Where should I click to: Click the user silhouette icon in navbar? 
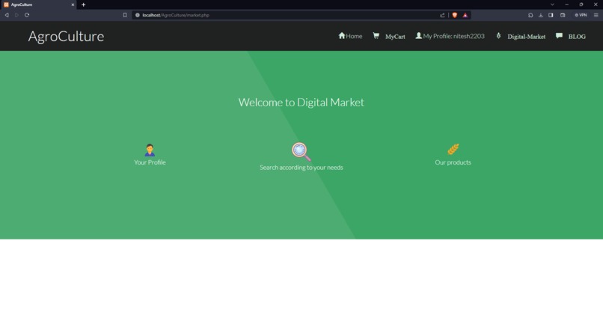(418, 35)
